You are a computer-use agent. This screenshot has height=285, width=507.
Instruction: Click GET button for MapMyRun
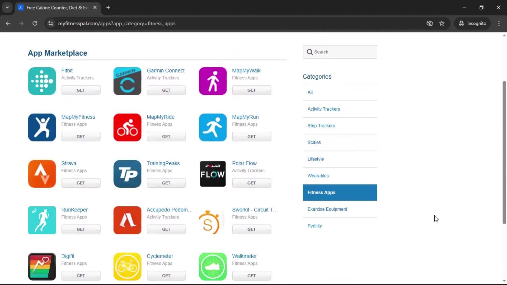pyautogui.click(x=252, y=137)
